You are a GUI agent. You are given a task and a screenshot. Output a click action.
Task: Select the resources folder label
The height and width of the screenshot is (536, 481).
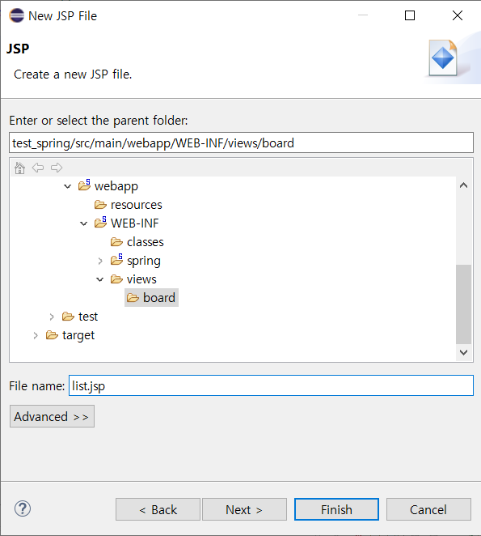click(136, 205)
